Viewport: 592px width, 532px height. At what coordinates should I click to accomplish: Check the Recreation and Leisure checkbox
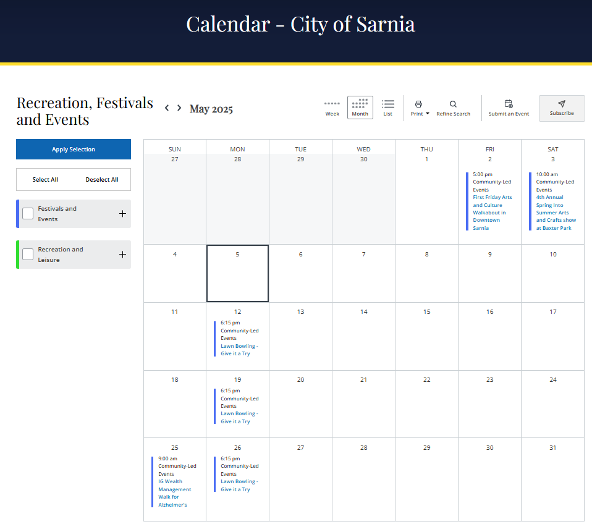(x=28, y=255)
